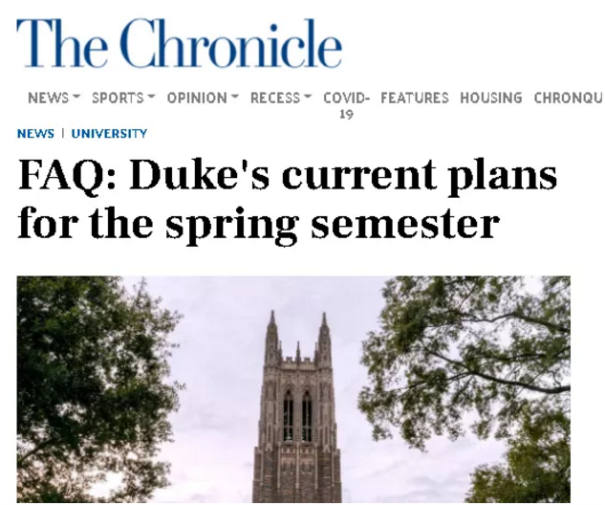The image size is (605, 505).
Task: Select HOUSING in the navigation bar
Action: tap(490, 98)
